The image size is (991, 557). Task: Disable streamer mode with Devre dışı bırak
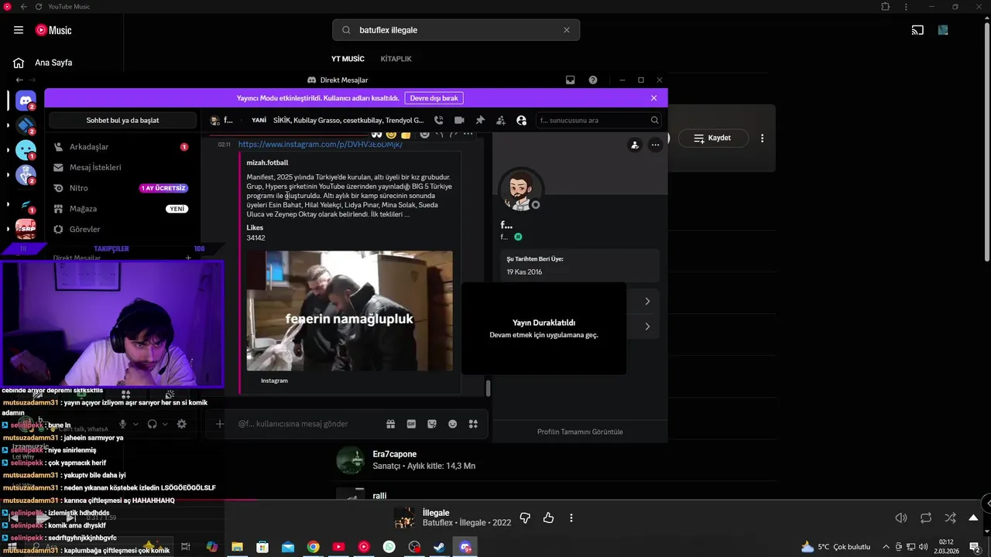(x=434, y=98)
